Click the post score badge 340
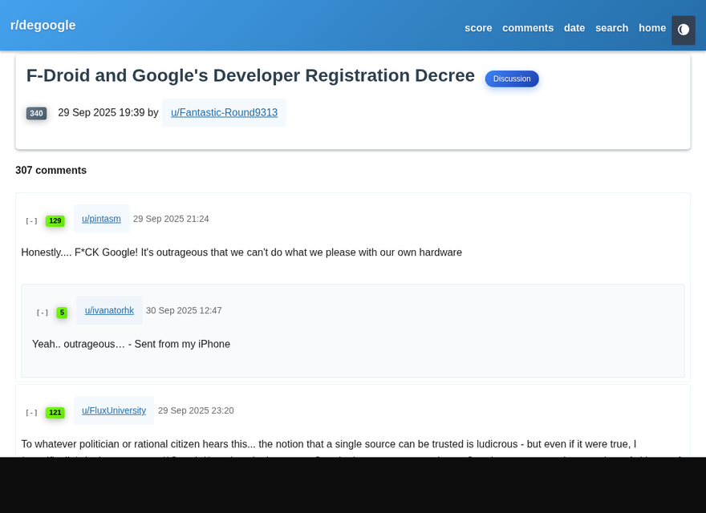 [x=36, y=113]
